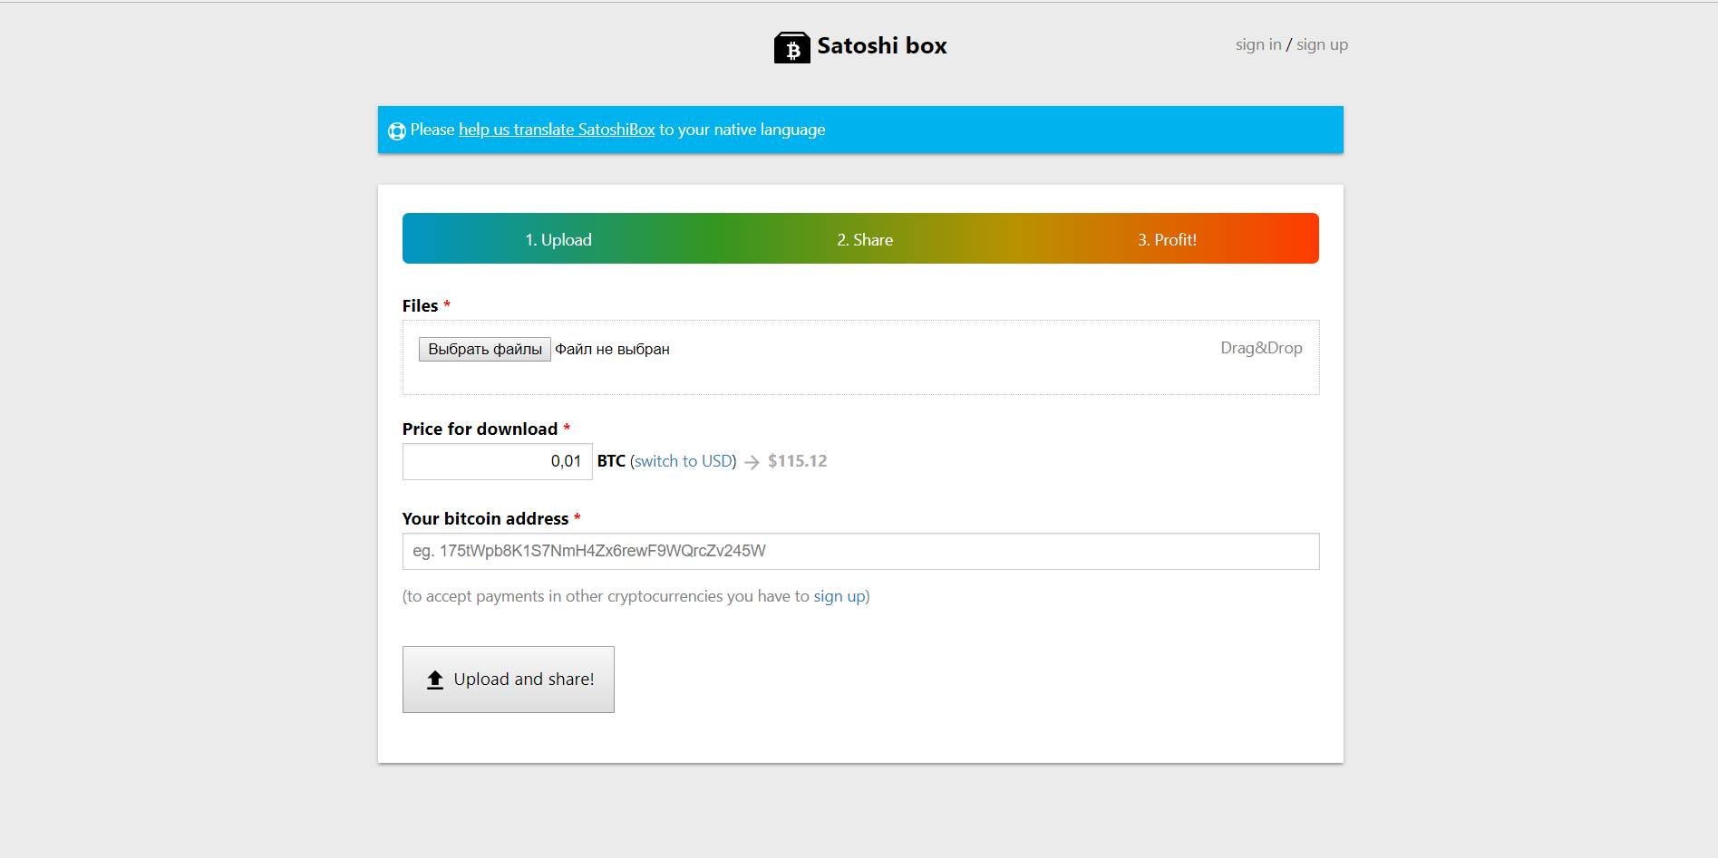Click the $115.12 converted price value
The width and height of the screenshot is (1718, 858).
798,461
